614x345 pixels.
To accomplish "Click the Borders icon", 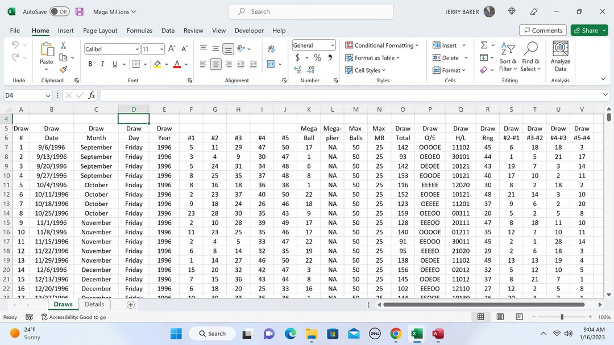I will click(136, 64).
